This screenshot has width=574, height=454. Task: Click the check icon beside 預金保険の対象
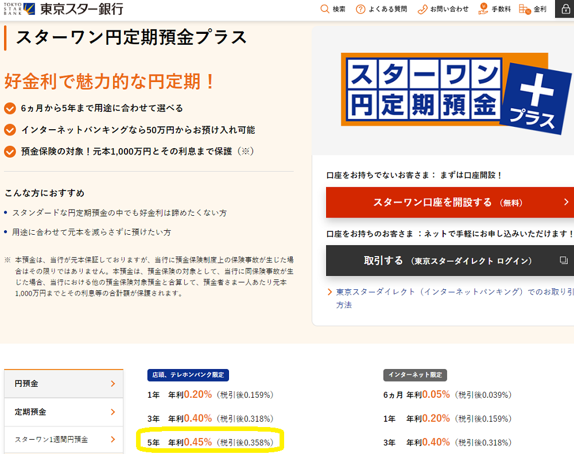(x=10, y=152)
